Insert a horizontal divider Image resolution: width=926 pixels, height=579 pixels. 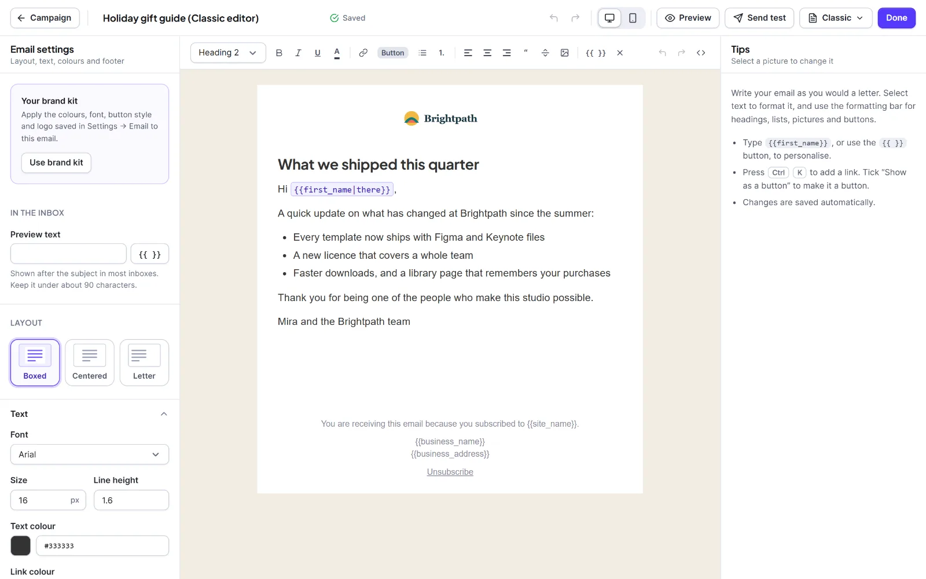[x=545, y=53]
